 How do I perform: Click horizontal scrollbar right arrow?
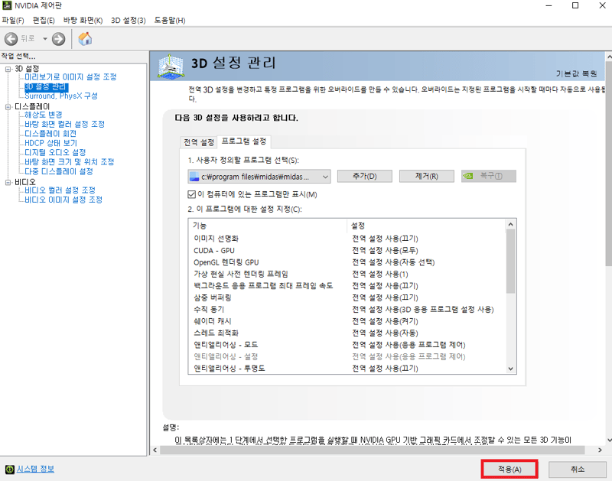(600, 450)
